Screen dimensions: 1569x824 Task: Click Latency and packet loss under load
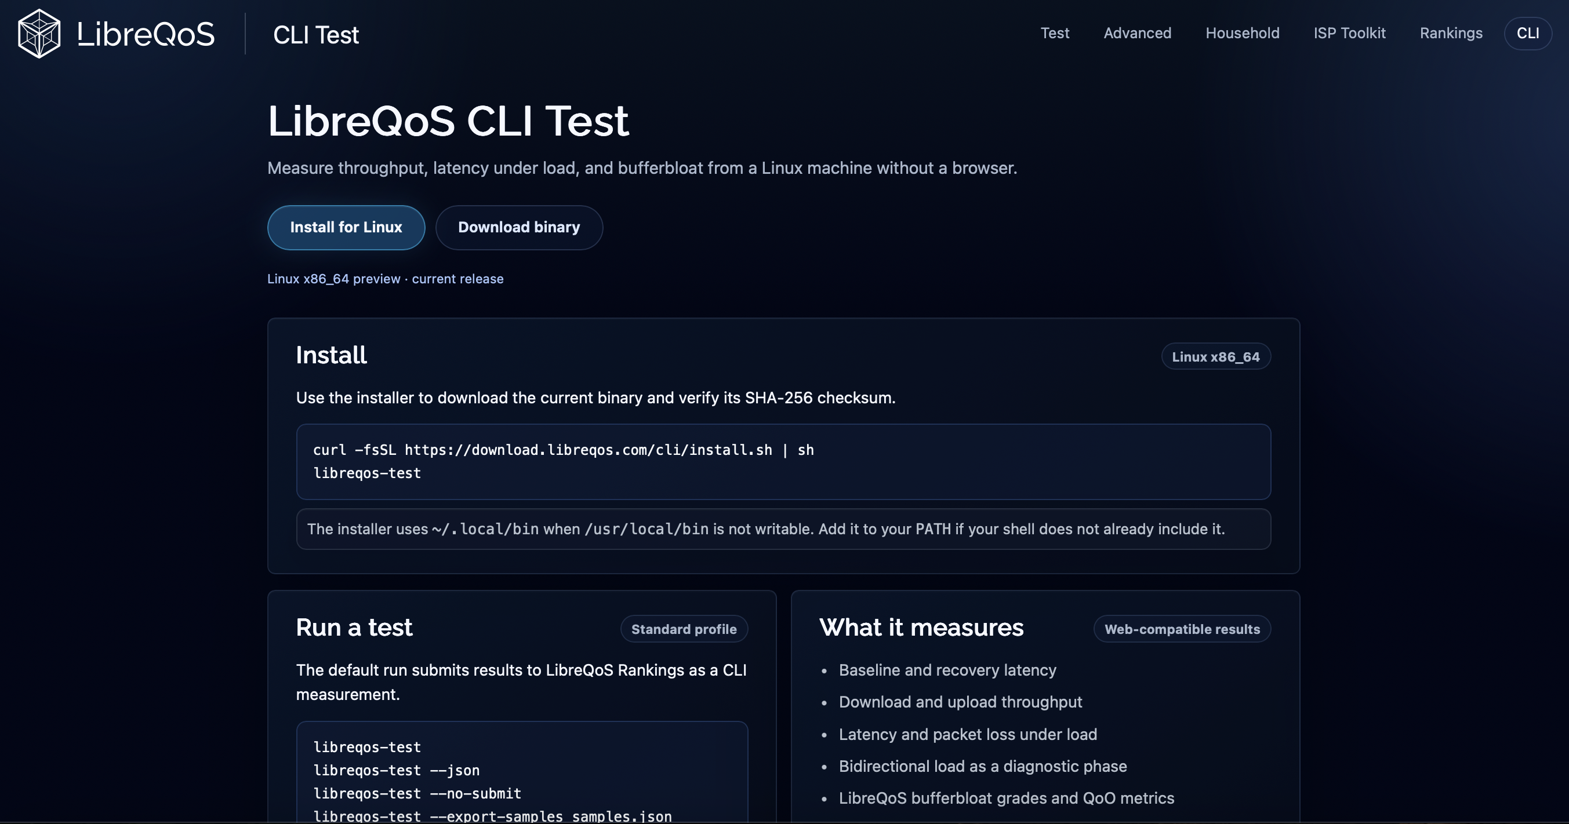(967, 734)
